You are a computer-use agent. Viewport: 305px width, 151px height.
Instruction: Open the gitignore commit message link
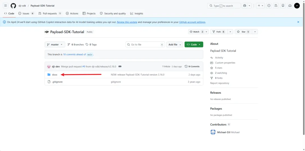pos(116,82)
